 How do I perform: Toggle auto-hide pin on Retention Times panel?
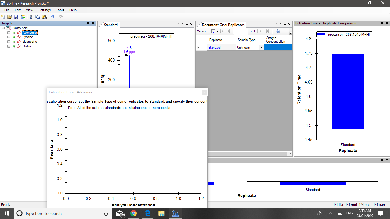[x=382, y=23]
